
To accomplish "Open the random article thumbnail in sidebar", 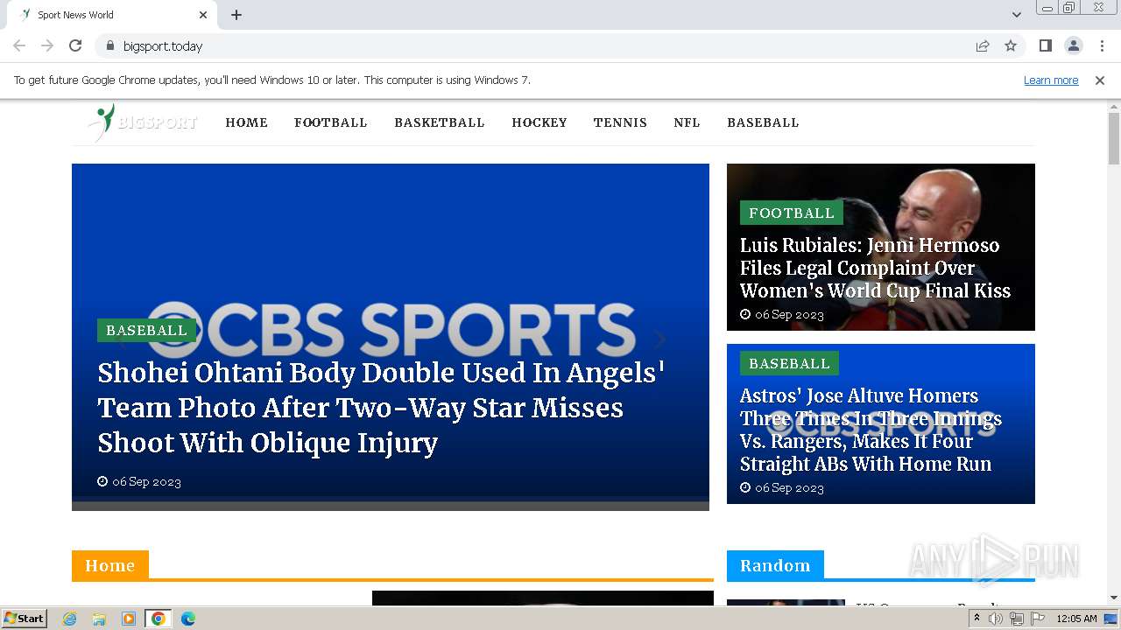I will [x=786, y=603].
